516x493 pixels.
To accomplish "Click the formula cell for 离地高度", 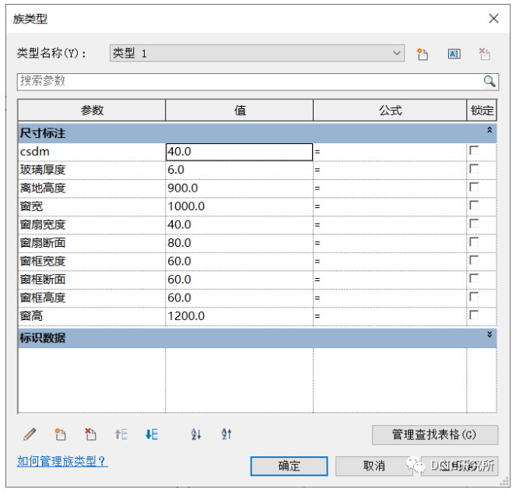I will [x=390, y=188].
